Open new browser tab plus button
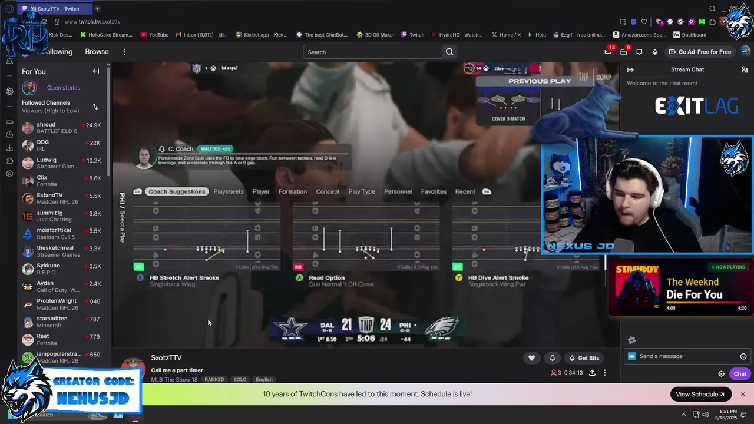Image resolution: width=754 pixels, height=424 pixels. pyautogui.click(x=97, y=9)
